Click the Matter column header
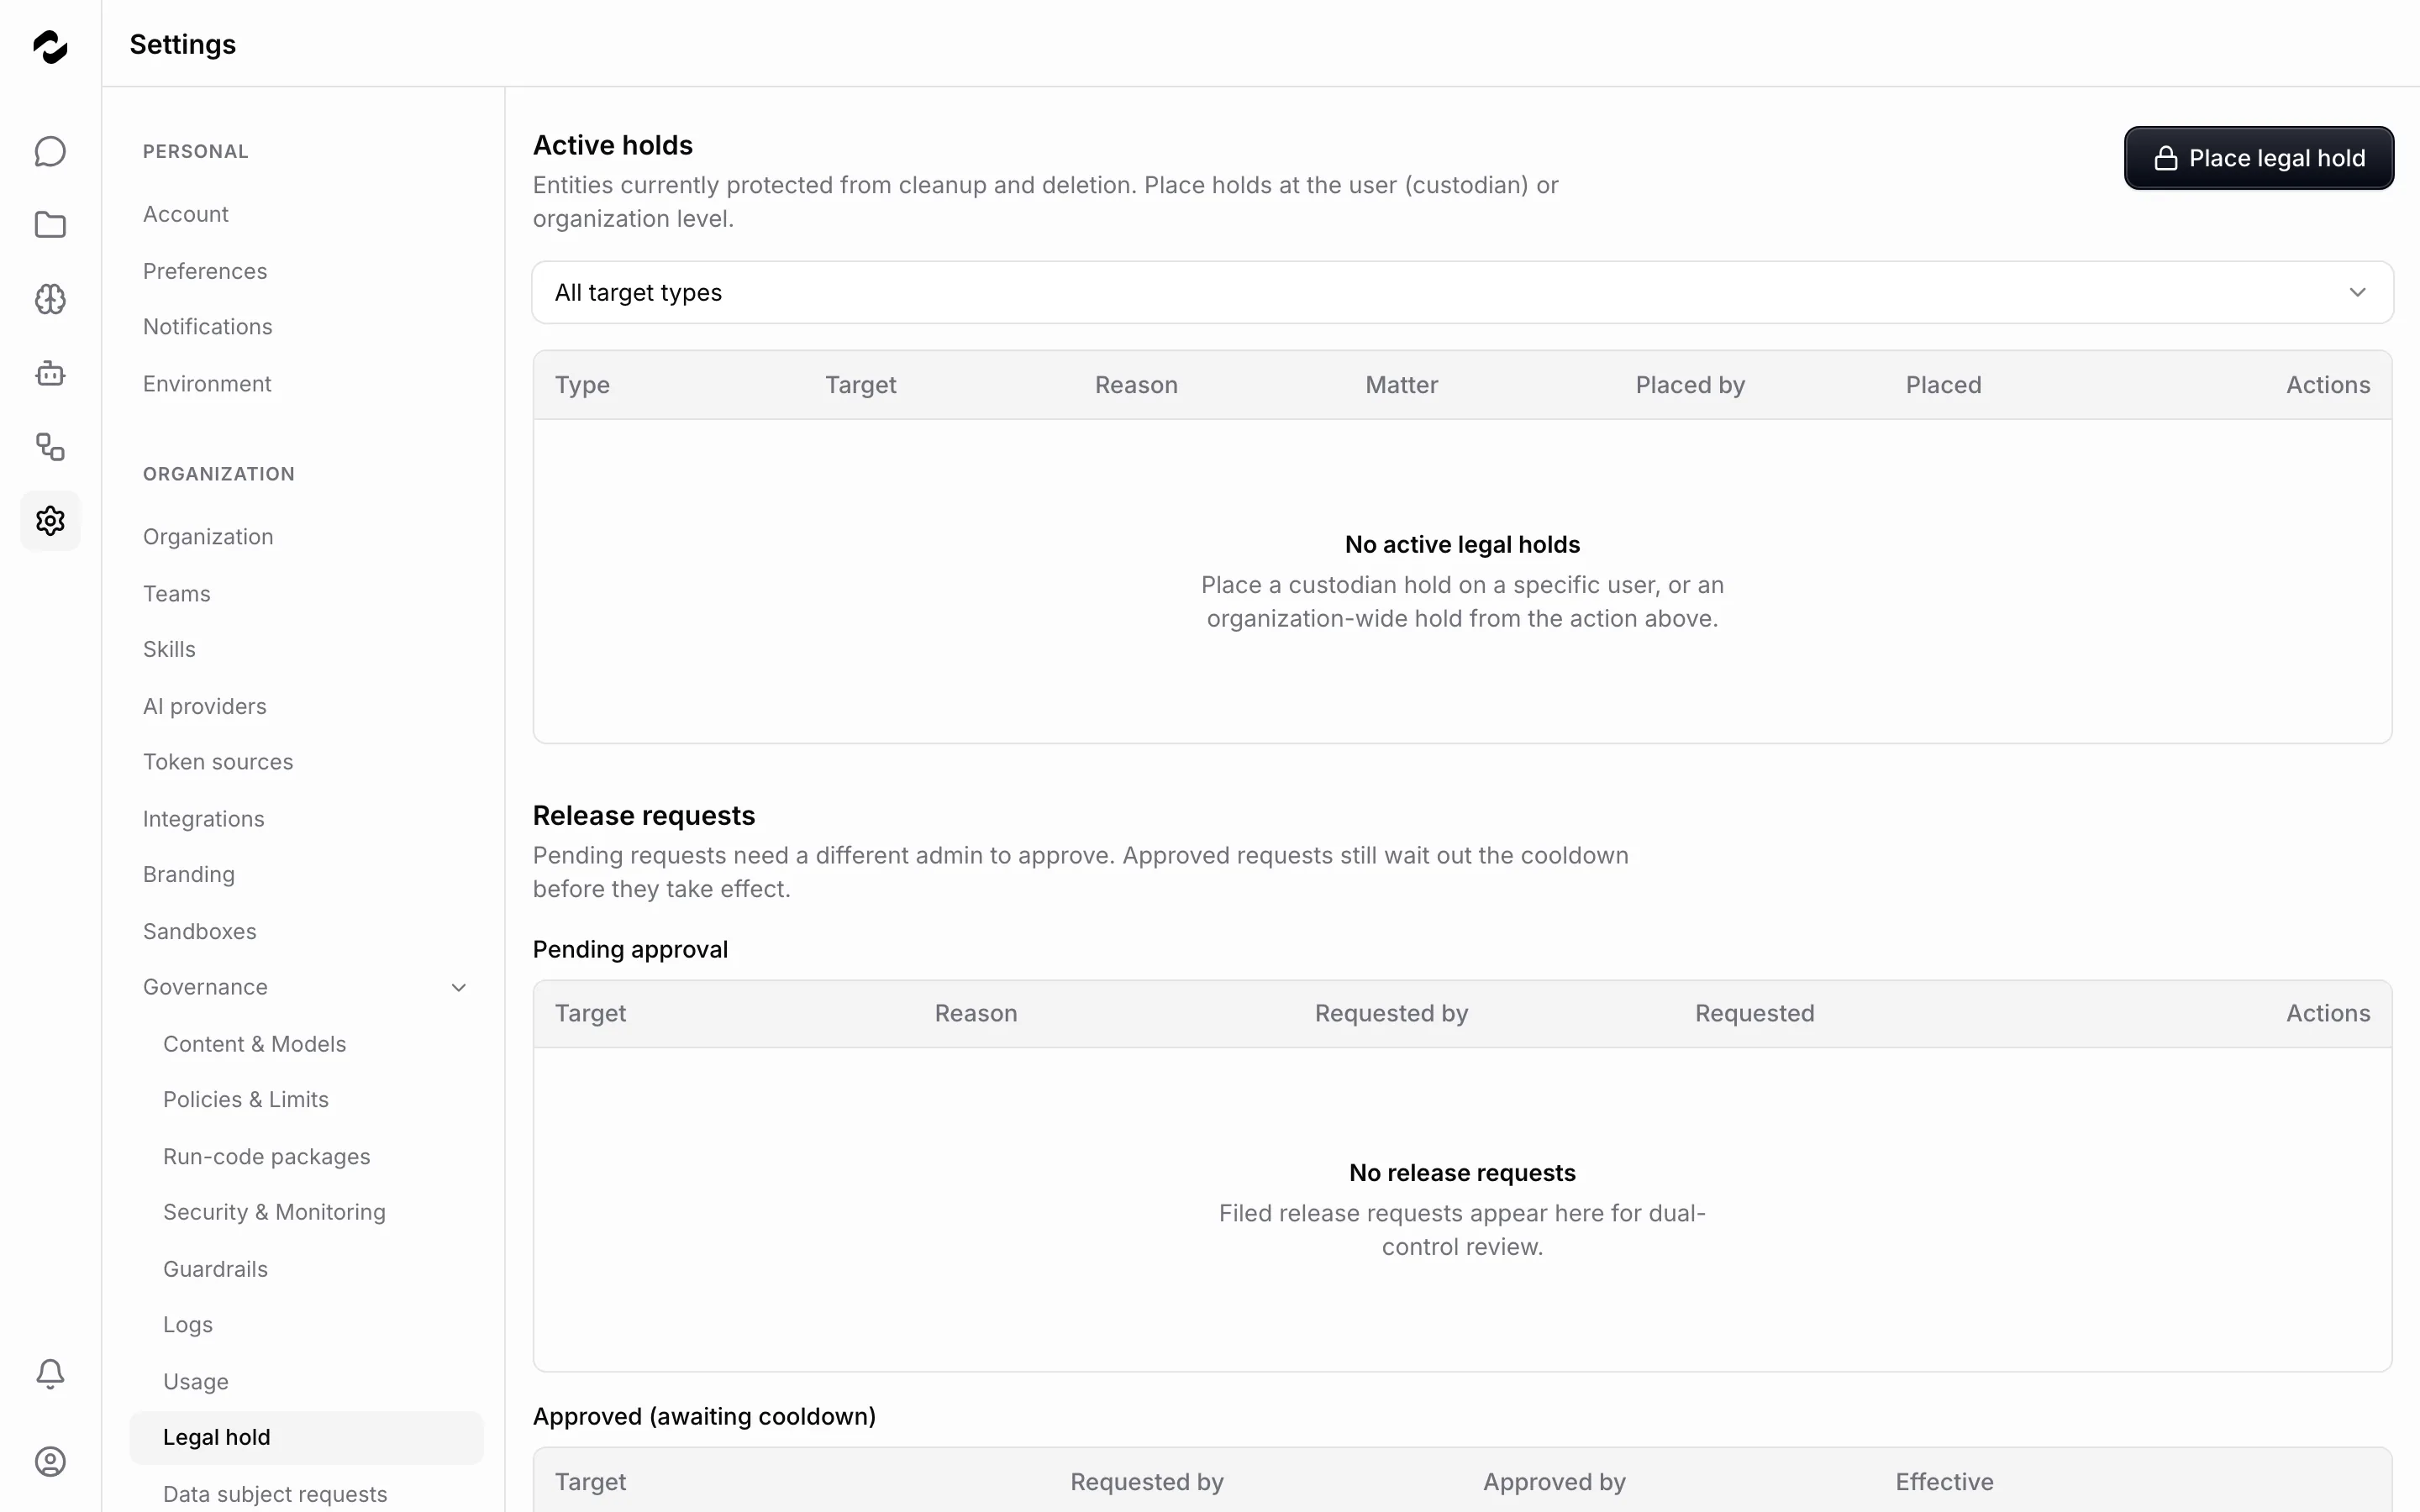Image resolution: width=2420 pixels, height=1512 pixels. [x=1402, y=385]
